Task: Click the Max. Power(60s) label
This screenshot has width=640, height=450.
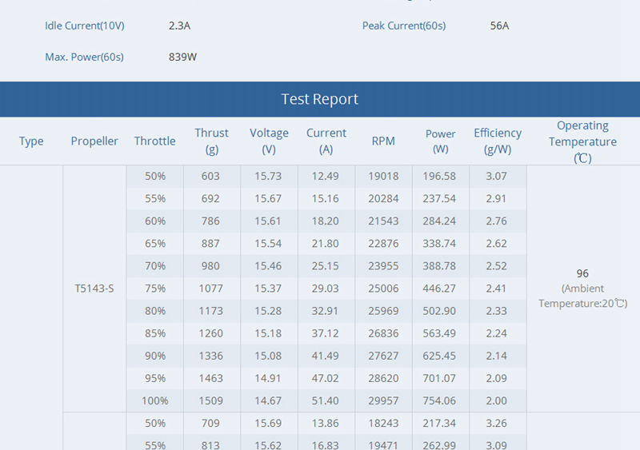Action: pos(85,57)
